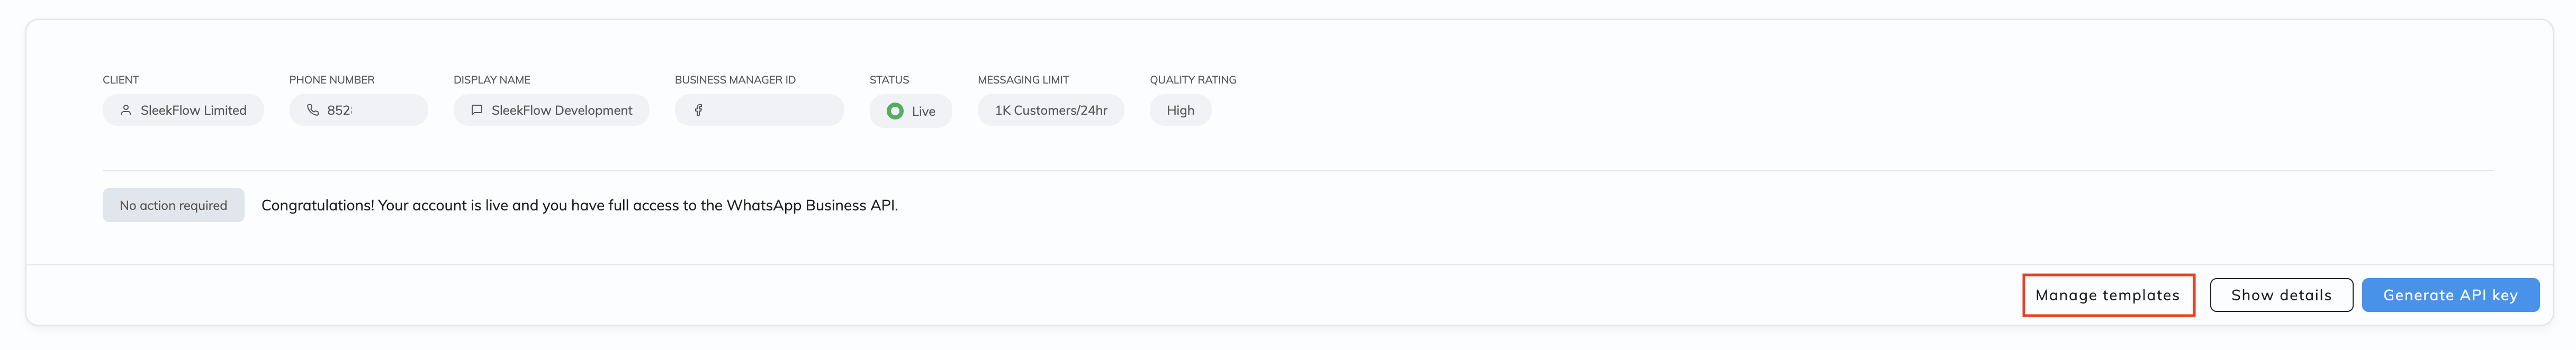Click the High quality rating chip
2576x350 pixels.
[1180, 110]
